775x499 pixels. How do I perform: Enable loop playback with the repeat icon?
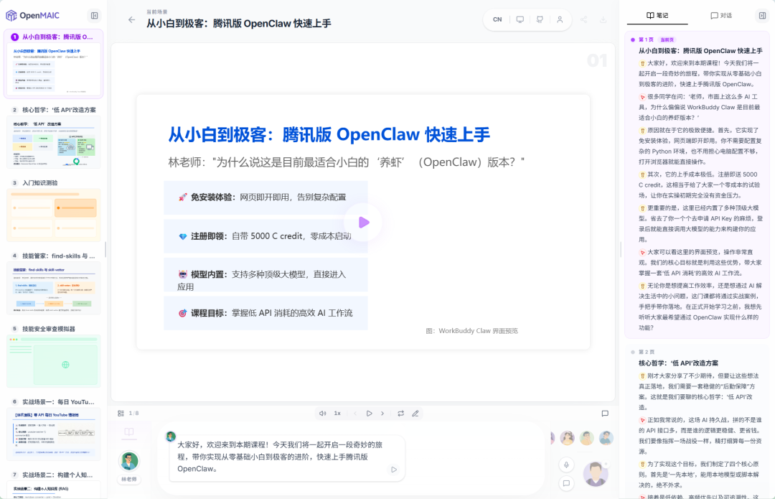coord(401,413)
